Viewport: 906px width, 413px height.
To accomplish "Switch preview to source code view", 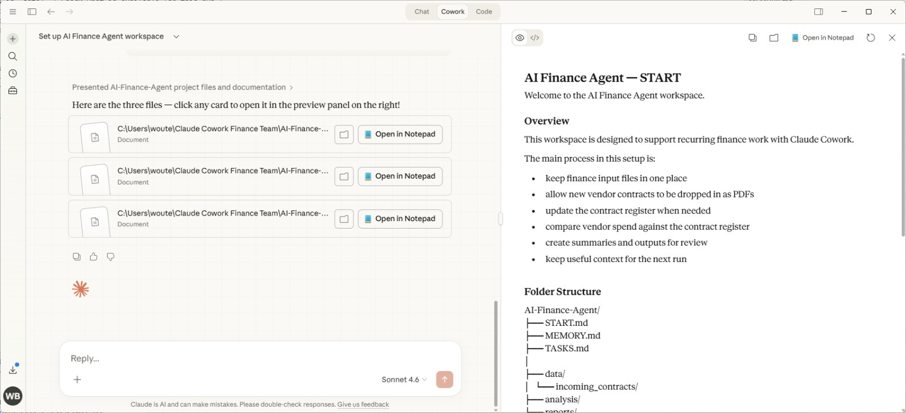I will pos(535,38).
